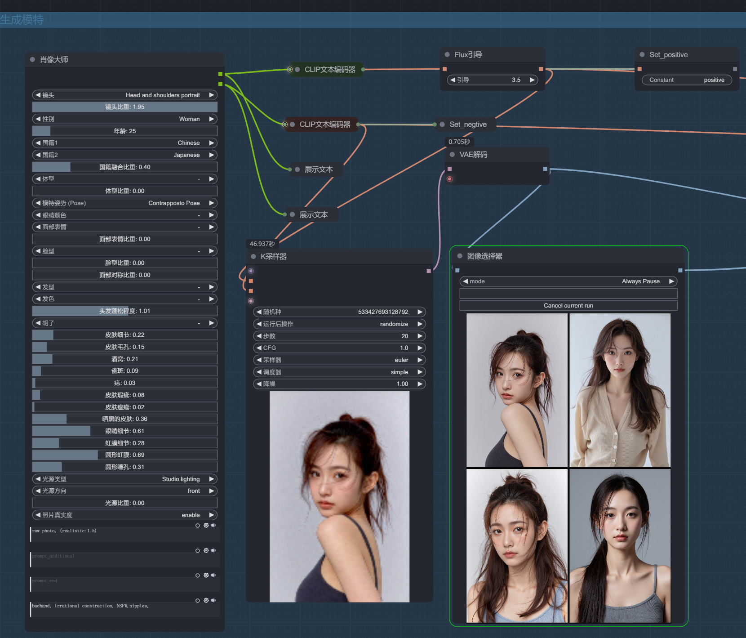
Task: Open the 采样器 dropdown set to euler
Action: [x=339, y=360]
